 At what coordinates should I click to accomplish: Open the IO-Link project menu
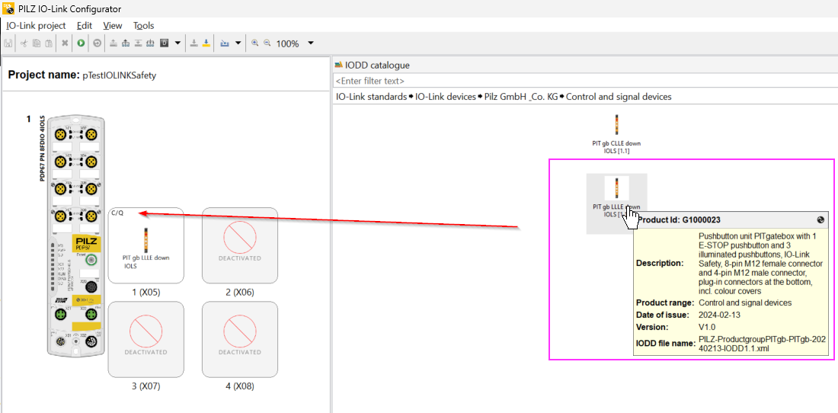click(x=36, y=26)
